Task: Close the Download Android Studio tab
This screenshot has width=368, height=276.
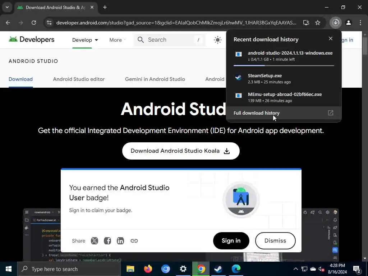Action: [92, 7]
